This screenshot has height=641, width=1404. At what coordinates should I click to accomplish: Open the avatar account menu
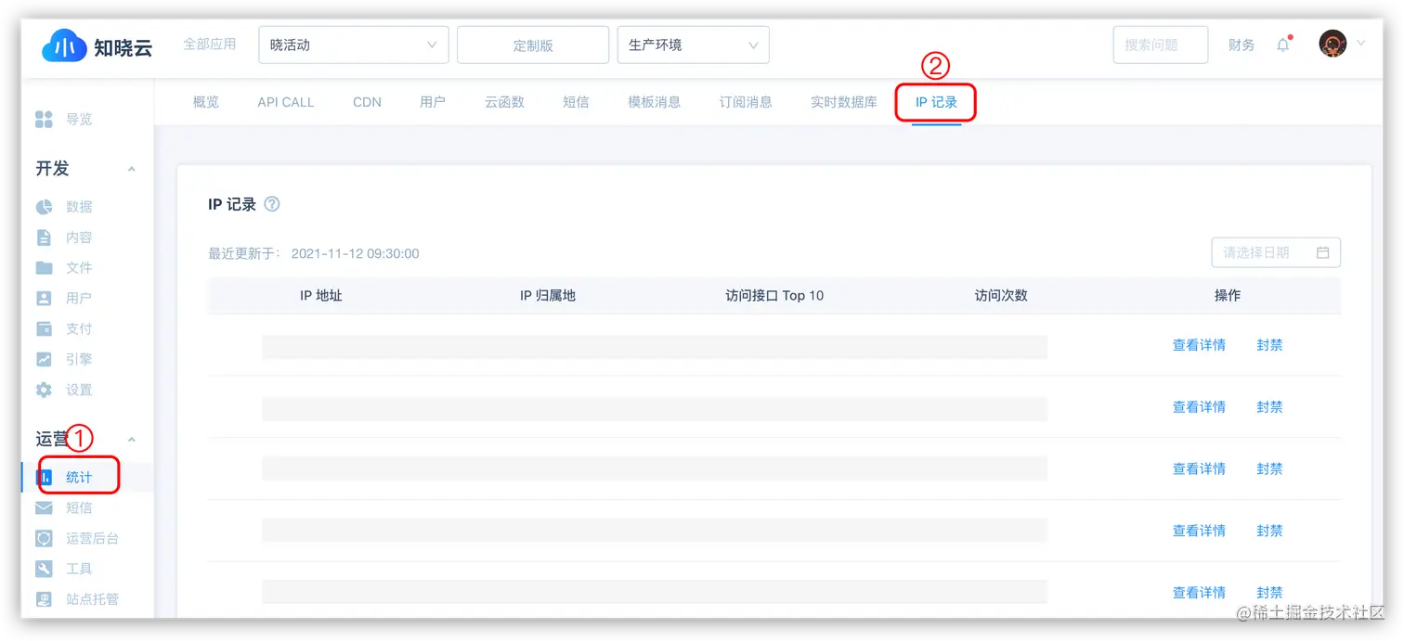(x=1333, y=43)
